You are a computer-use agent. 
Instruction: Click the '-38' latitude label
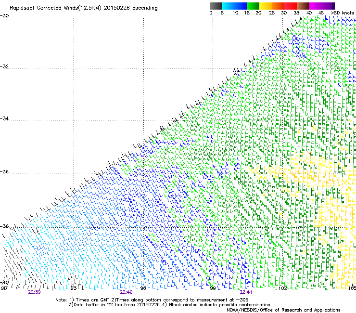4,226
